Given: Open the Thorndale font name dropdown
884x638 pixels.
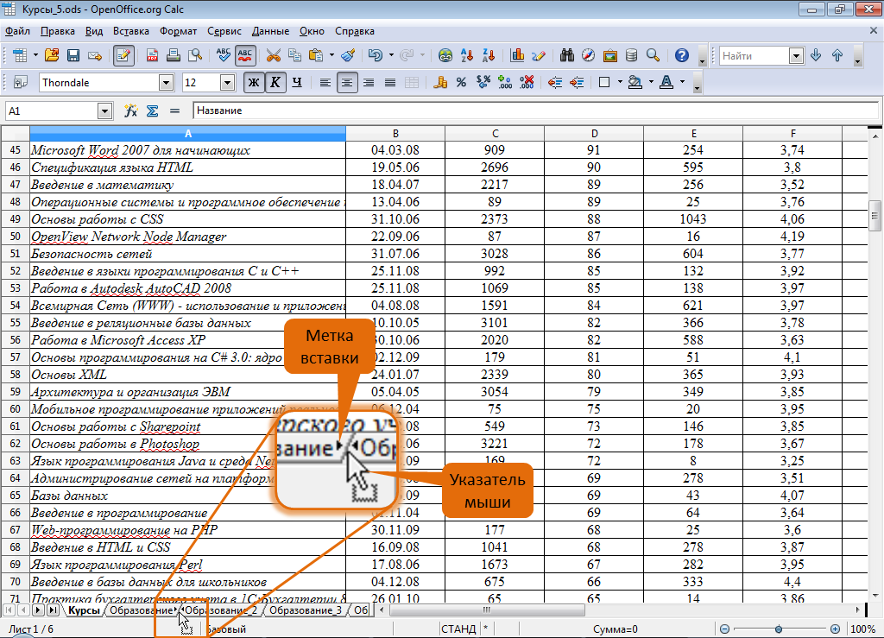Looking at the screenshot, I should click(x=166, y=83).
